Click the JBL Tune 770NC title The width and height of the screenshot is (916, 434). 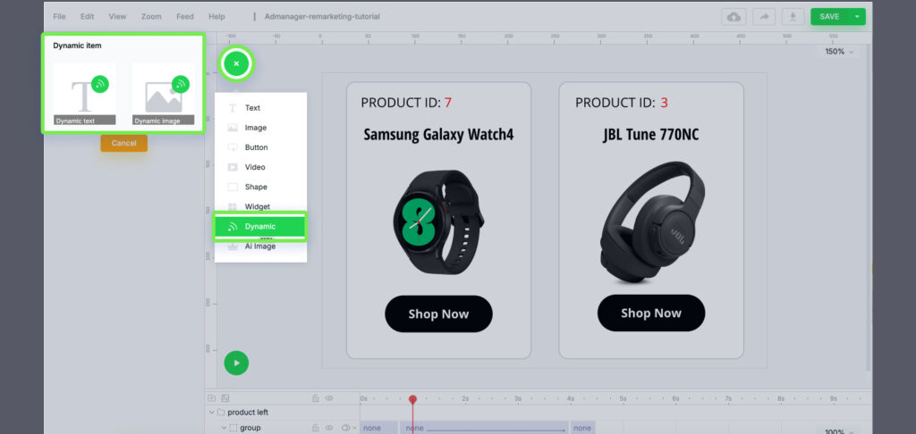click(x=651, y=135)
